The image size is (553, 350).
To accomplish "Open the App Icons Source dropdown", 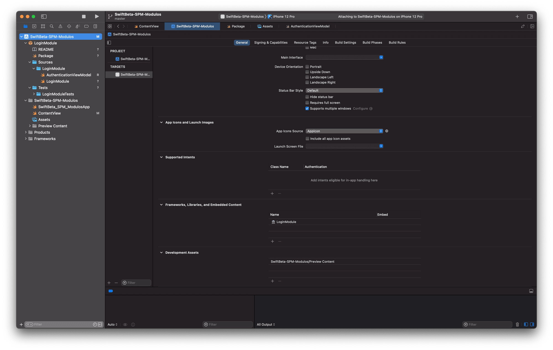I will (x=344, y=131).
